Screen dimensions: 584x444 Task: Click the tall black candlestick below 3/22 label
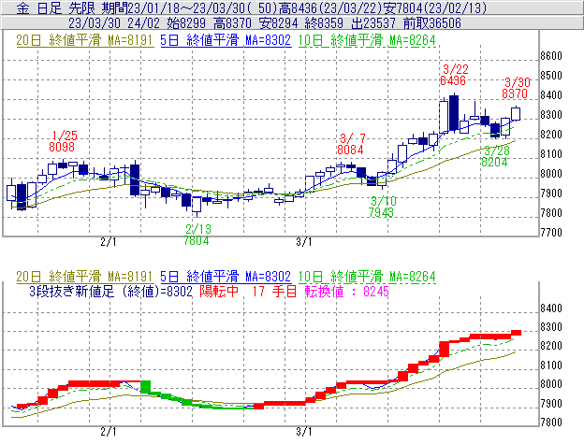(x=454, y=113)
